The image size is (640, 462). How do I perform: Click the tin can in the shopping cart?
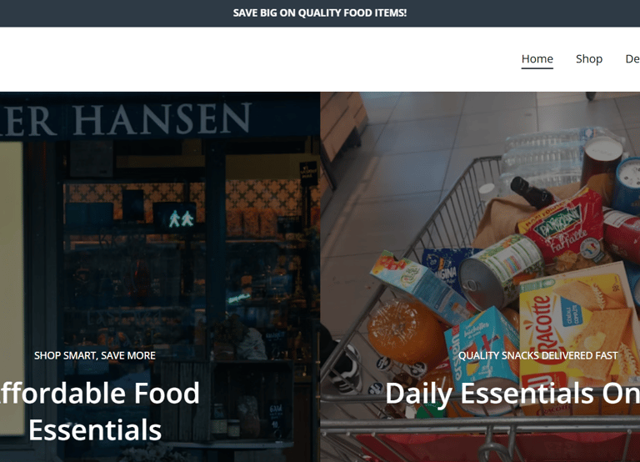pyautogui.click(x=502, y=272)
